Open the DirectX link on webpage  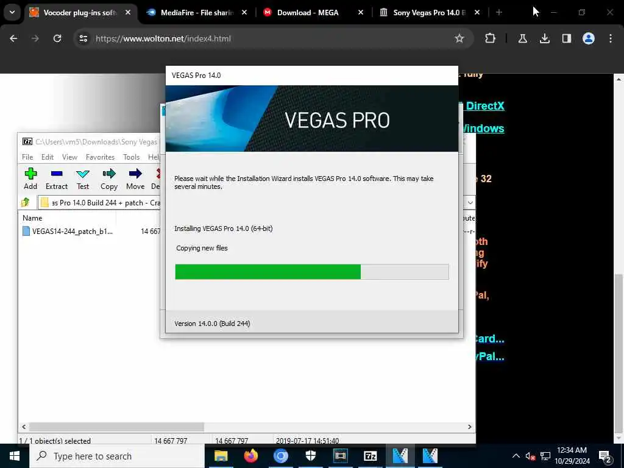[484, 106]
